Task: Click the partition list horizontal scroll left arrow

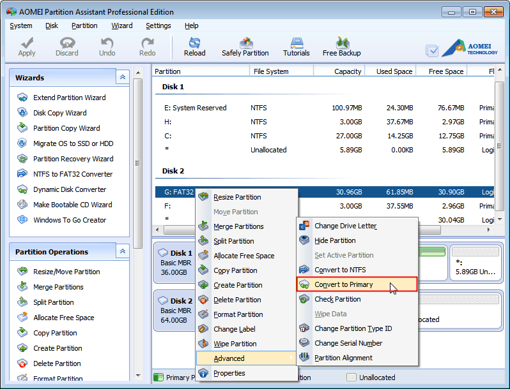Action: (x=157, y=230)
